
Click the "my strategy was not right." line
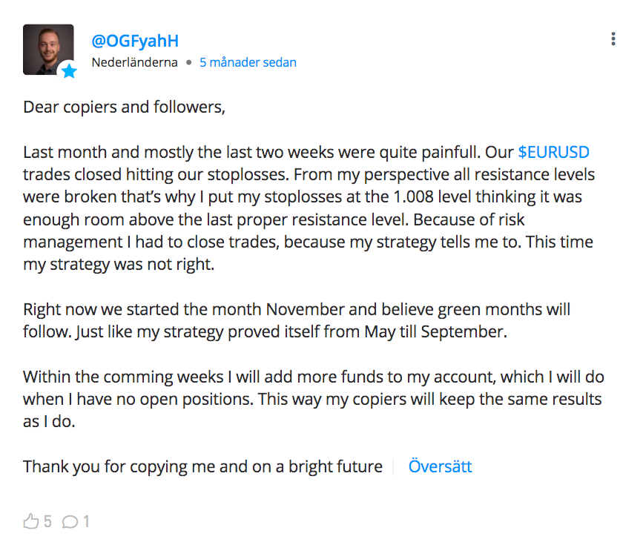pyautogui.click(x=119, y=265)
